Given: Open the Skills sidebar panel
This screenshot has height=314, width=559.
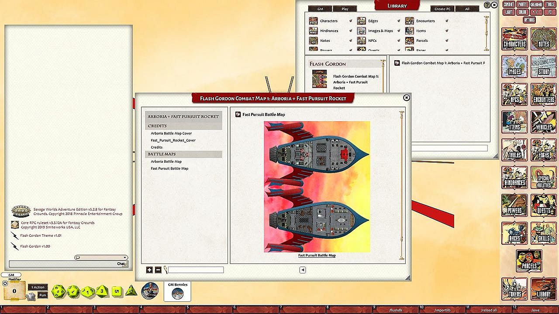Looking at the screenshot, I should coord(543,234).
